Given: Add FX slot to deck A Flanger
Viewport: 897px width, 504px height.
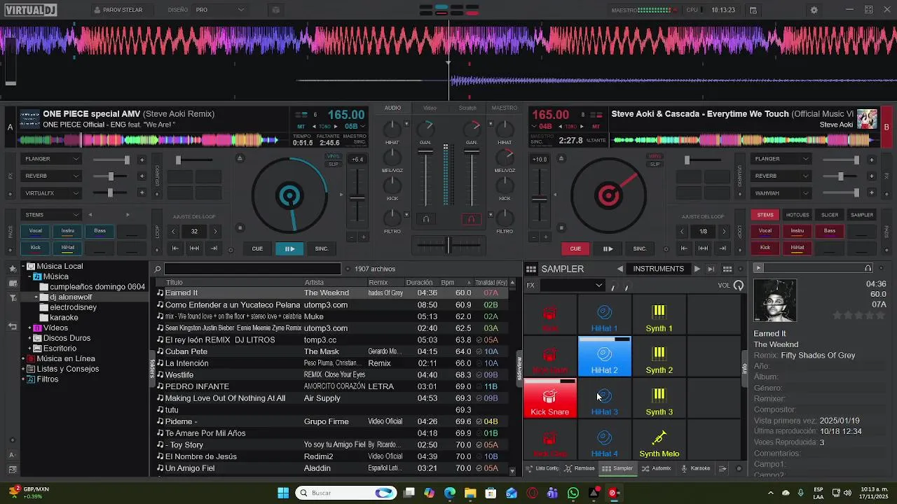Looking at the screenshot, I should coord(142,160).
